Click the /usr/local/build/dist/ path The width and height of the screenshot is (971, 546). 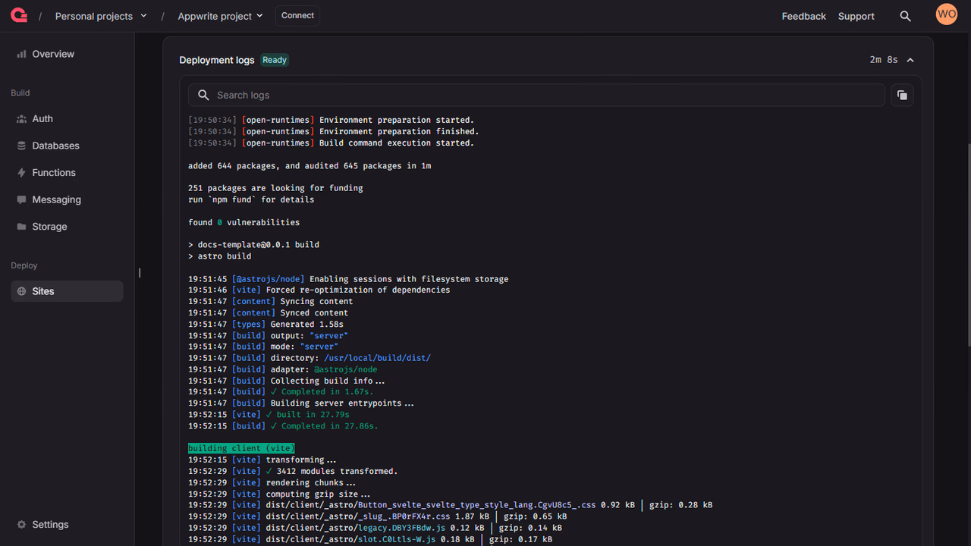(x=377, y=358)
